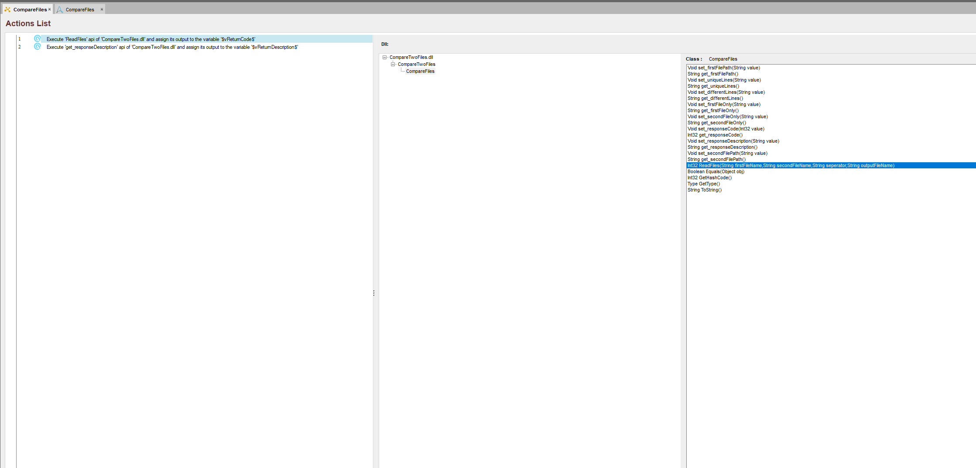The height and width of the screenshot is (468, 976).
Task: Click the API icon beside the get_responseDescription action
Action: pos(38,47)
